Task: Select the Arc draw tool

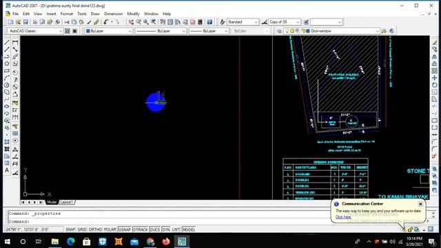Action: [x=7, y=78]
